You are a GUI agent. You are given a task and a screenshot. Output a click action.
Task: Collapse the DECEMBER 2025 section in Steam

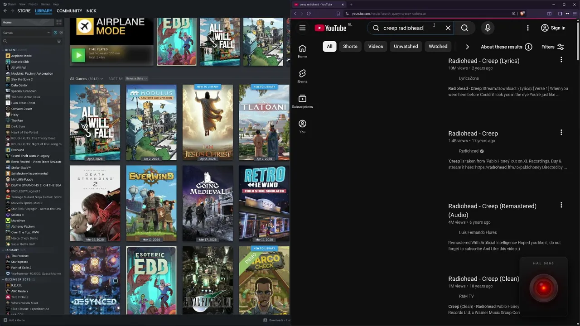[x=4, y=279]
